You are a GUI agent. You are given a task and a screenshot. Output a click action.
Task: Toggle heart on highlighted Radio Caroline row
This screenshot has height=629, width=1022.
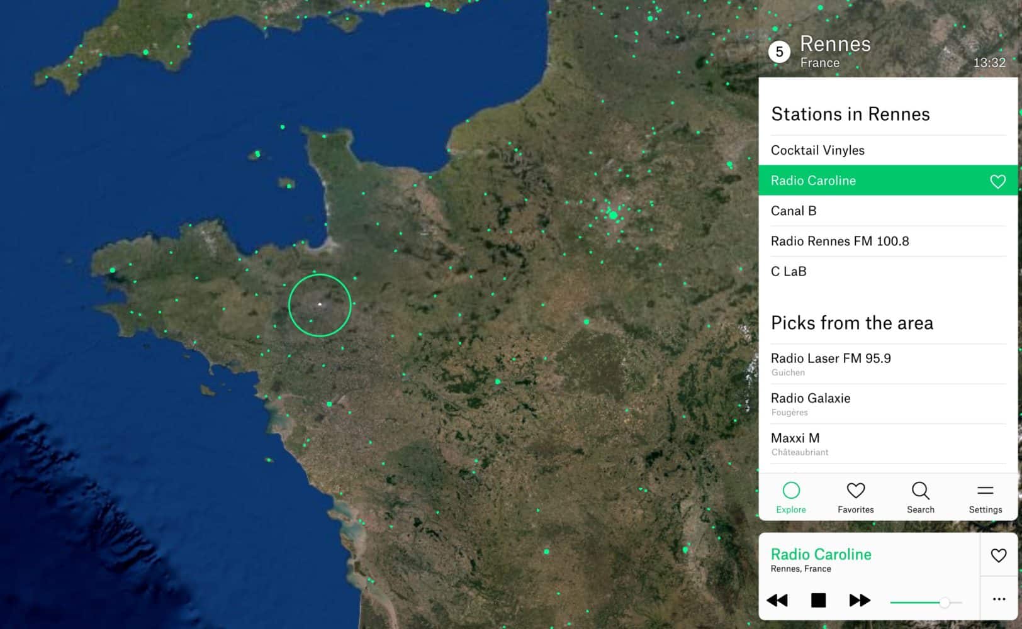[997, 181]
